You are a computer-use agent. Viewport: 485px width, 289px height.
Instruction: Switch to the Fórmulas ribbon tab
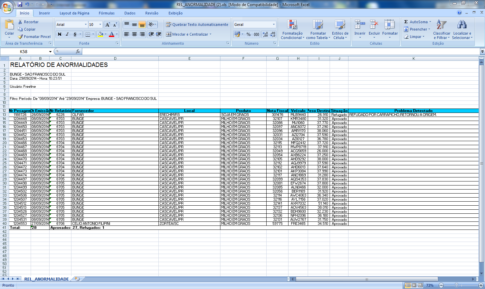point(107,13)
